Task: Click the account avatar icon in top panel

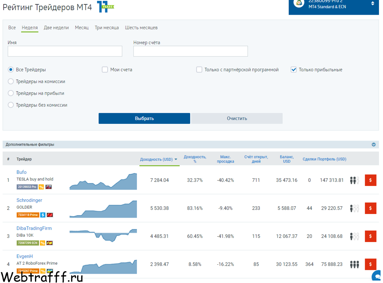Action: [x=299, y=3]
